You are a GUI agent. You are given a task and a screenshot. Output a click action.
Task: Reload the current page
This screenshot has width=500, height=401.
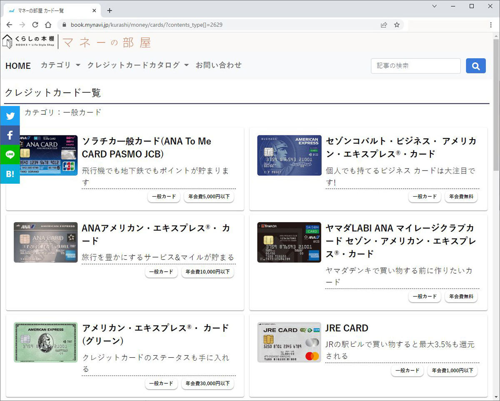[35, 25]
